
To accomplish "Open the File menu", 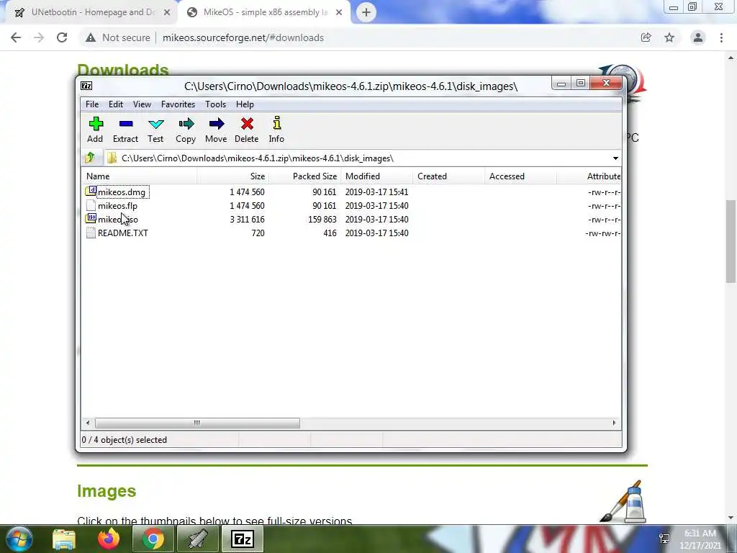I will point(92,104).
